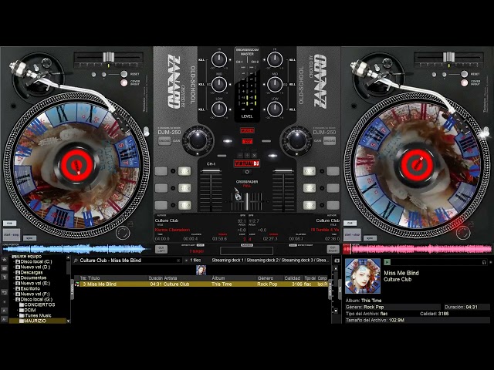The image size is (494, 370).
Task: Click the right deck pink waveform
Action: (x=418, y=249)
